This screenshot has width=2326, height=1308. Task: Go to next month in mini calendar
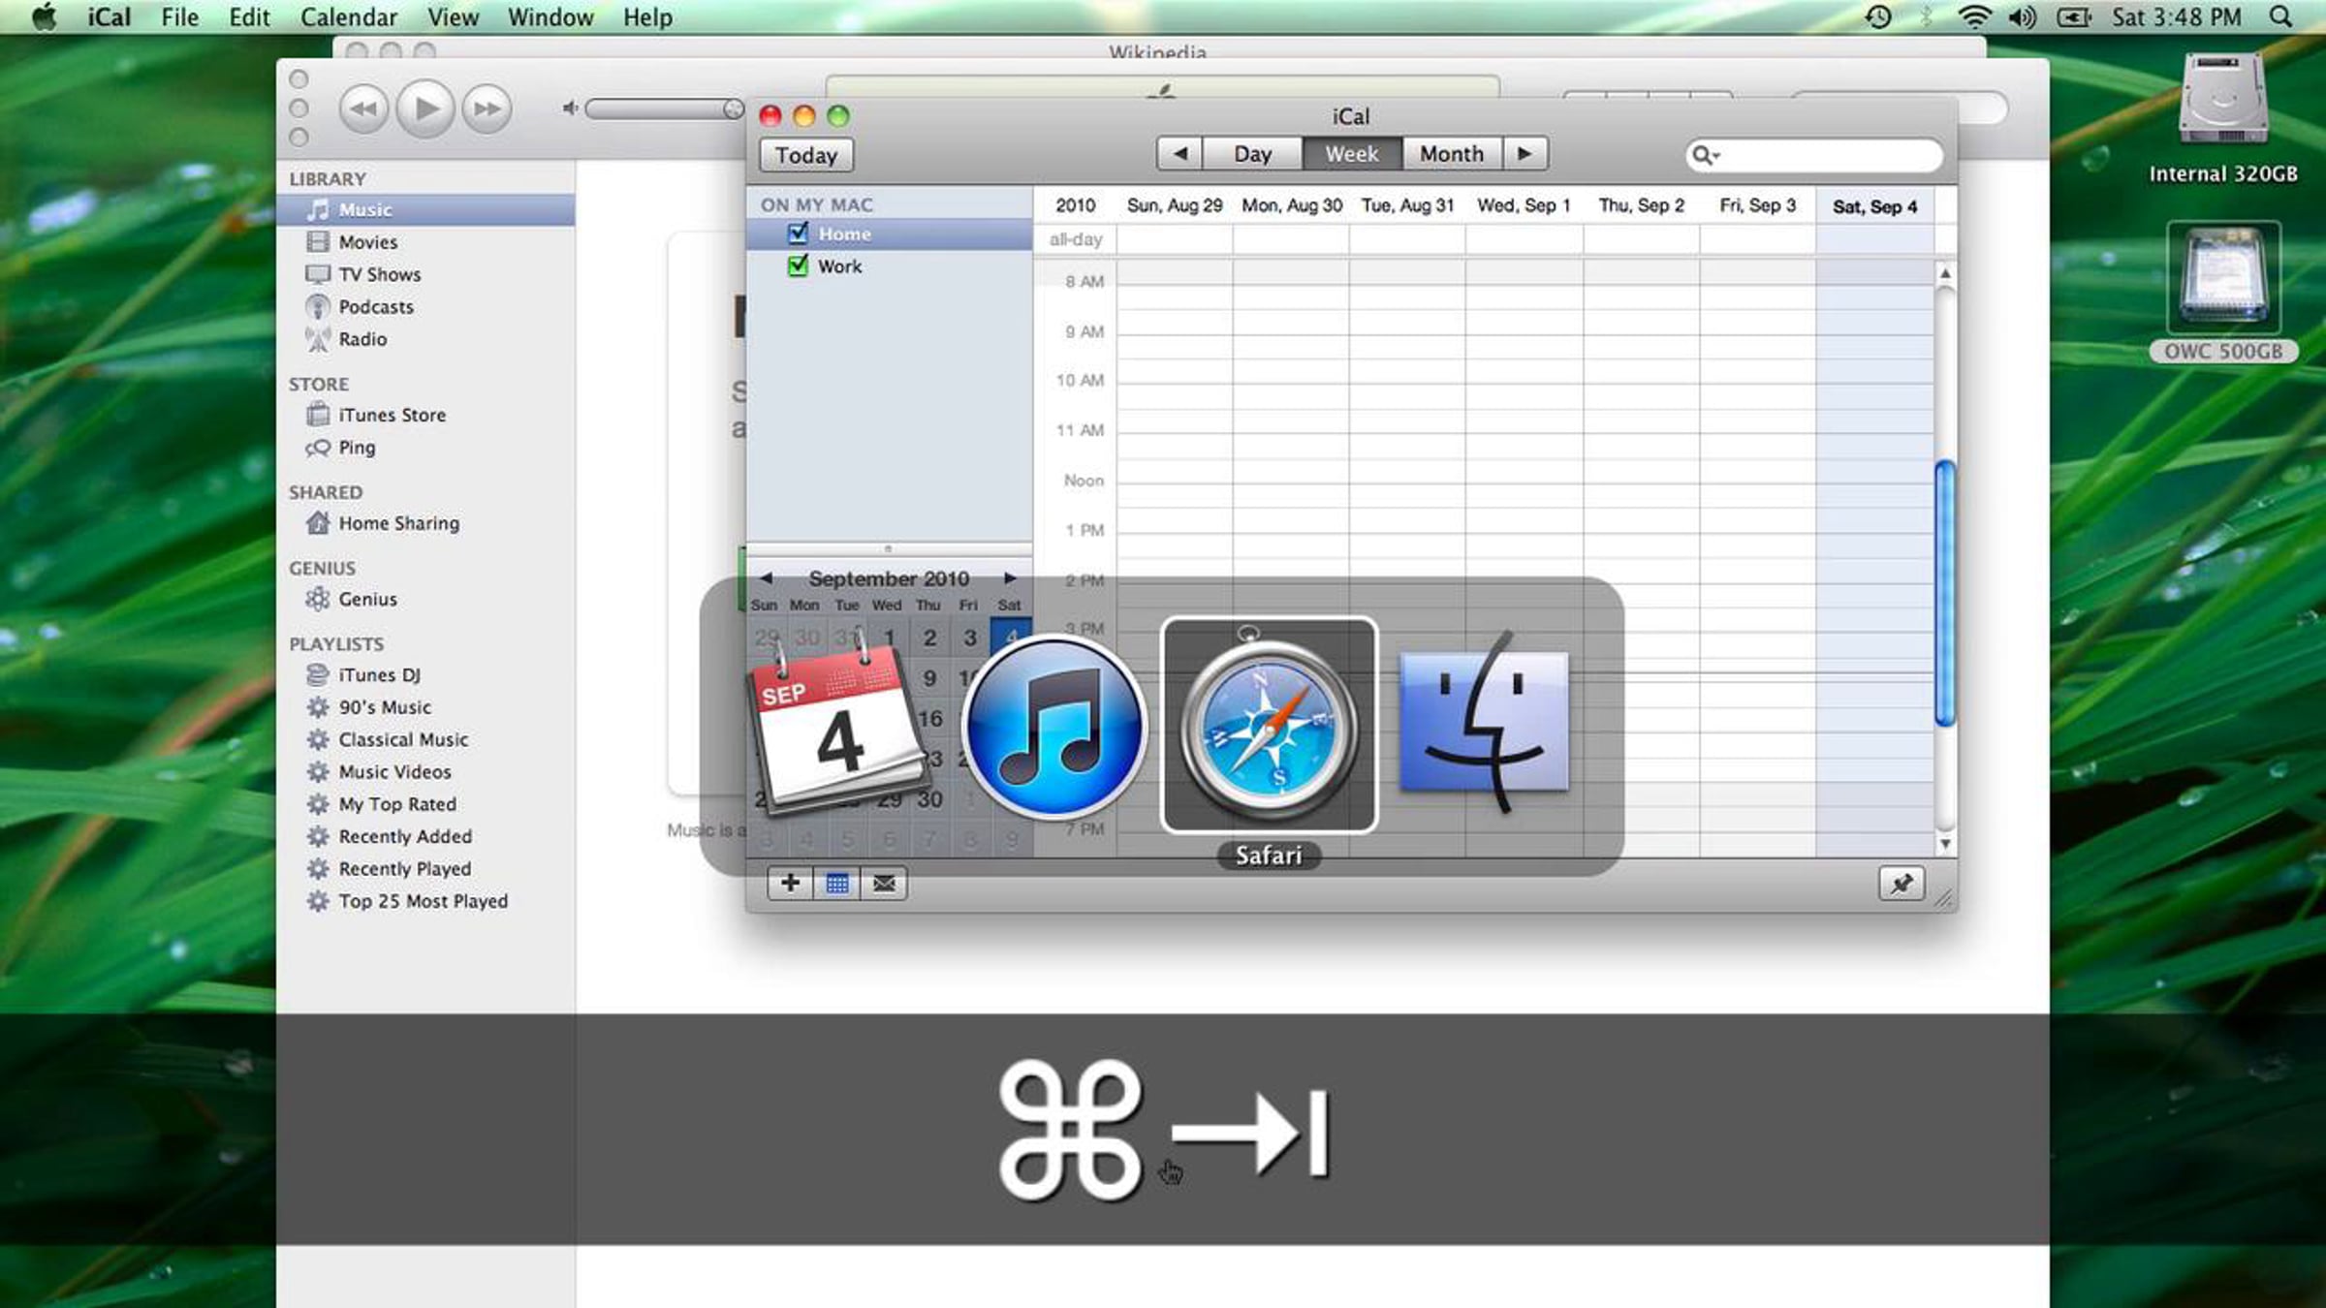tap(1010, 578)
